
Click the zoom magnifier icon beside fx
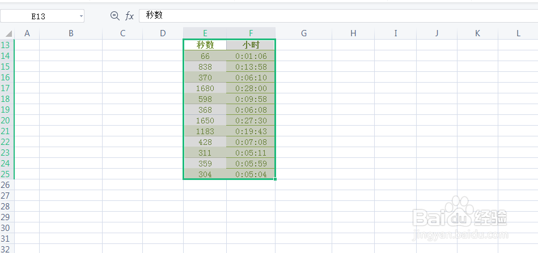(x=115, y=16)
